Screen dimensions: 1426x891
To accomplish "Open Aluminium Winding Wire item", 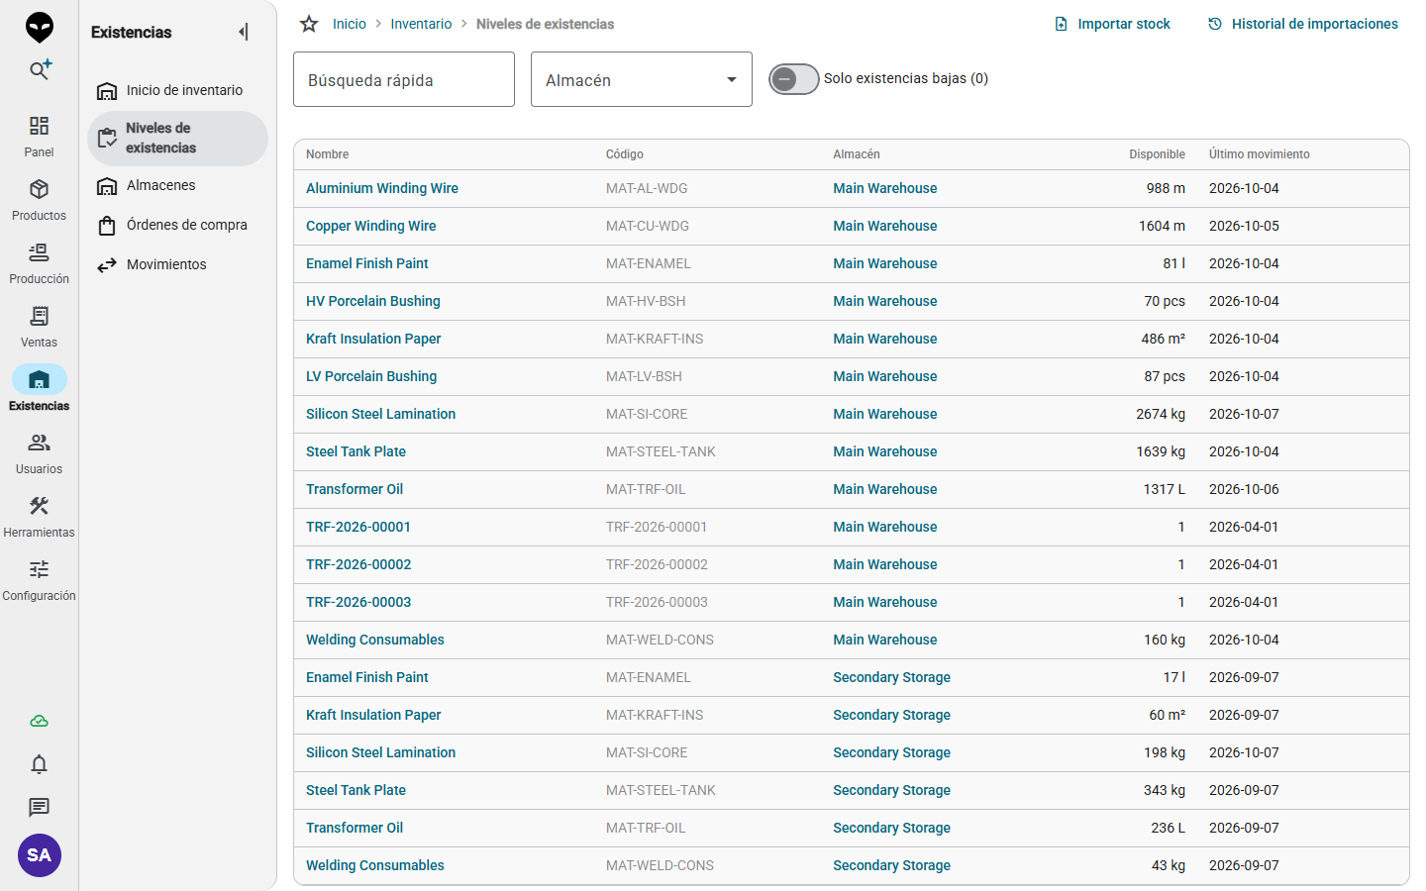I will pos(382,188).
